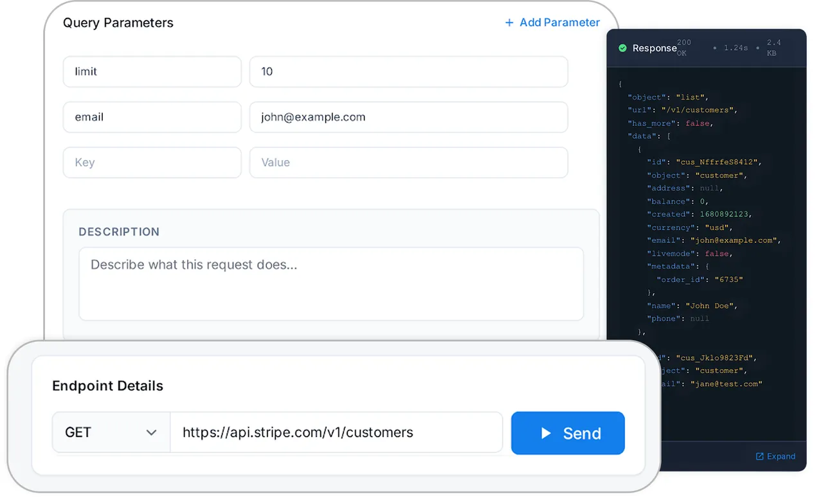Click the Endpoint Details heading
823x498 pixels.
(107, 386)
